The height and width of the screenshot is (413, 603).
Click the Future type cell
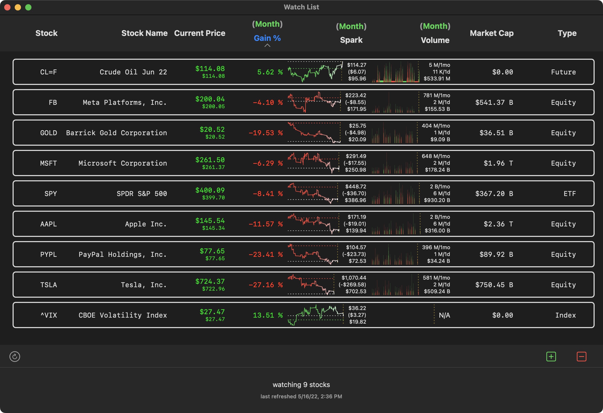(563, 72)
